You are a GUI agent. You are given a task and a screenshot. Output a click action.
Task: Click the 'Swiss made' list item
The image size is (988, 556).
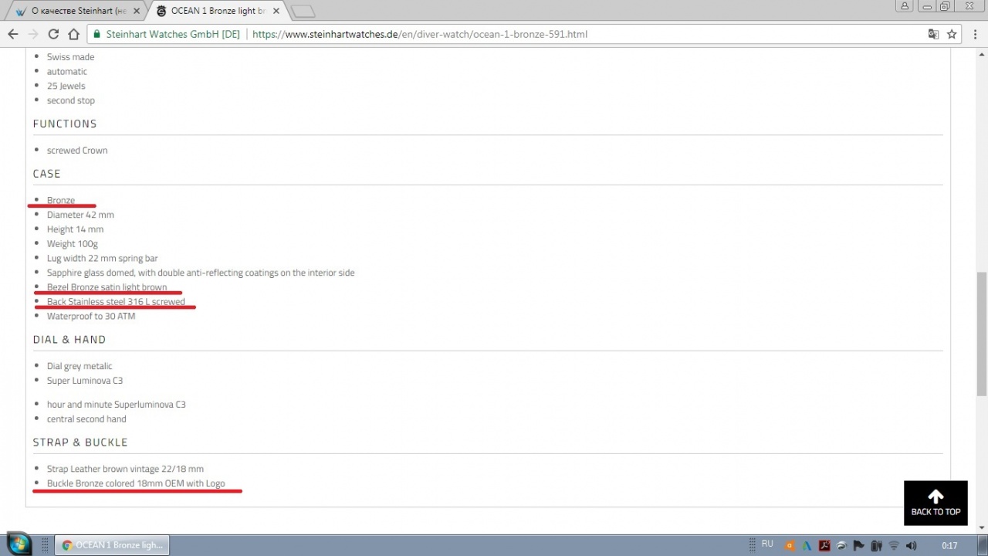click(x=70, y=57)
